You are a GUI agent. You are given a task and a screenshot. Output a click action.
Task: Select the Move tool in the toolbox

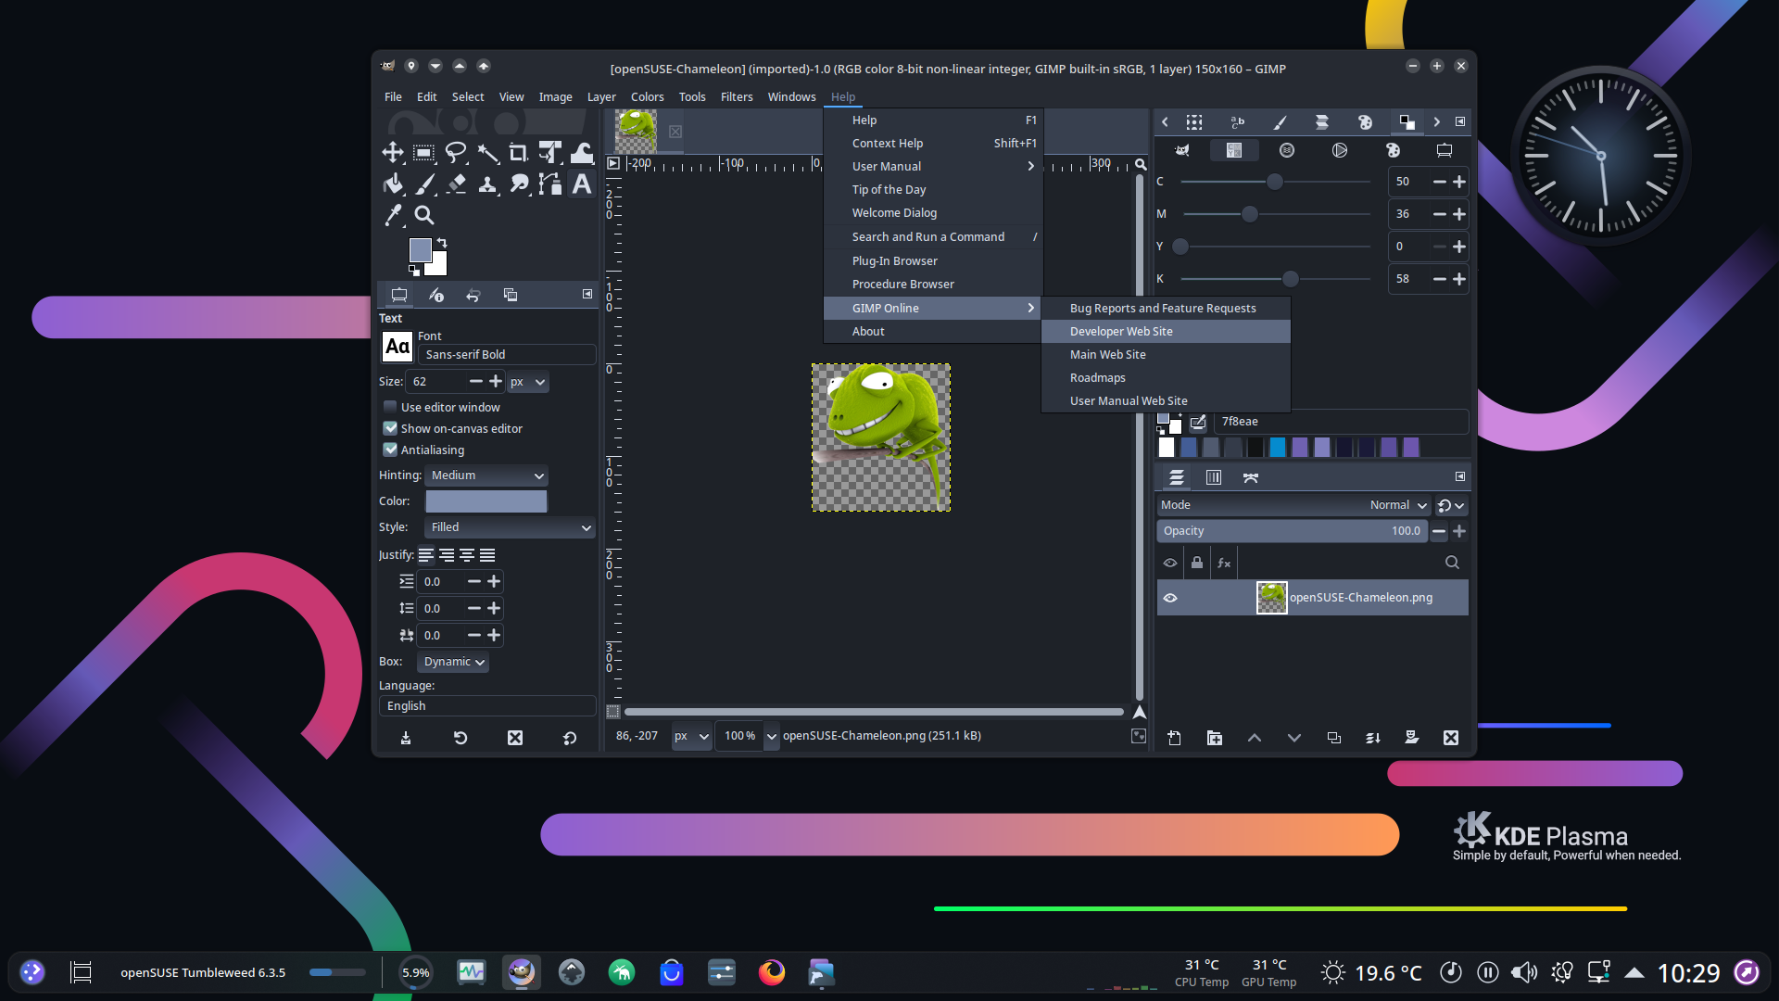393,153
